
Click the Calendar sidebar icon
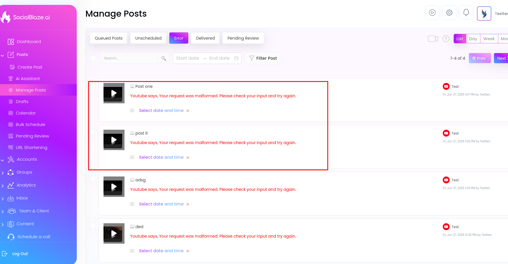[11, 113]
